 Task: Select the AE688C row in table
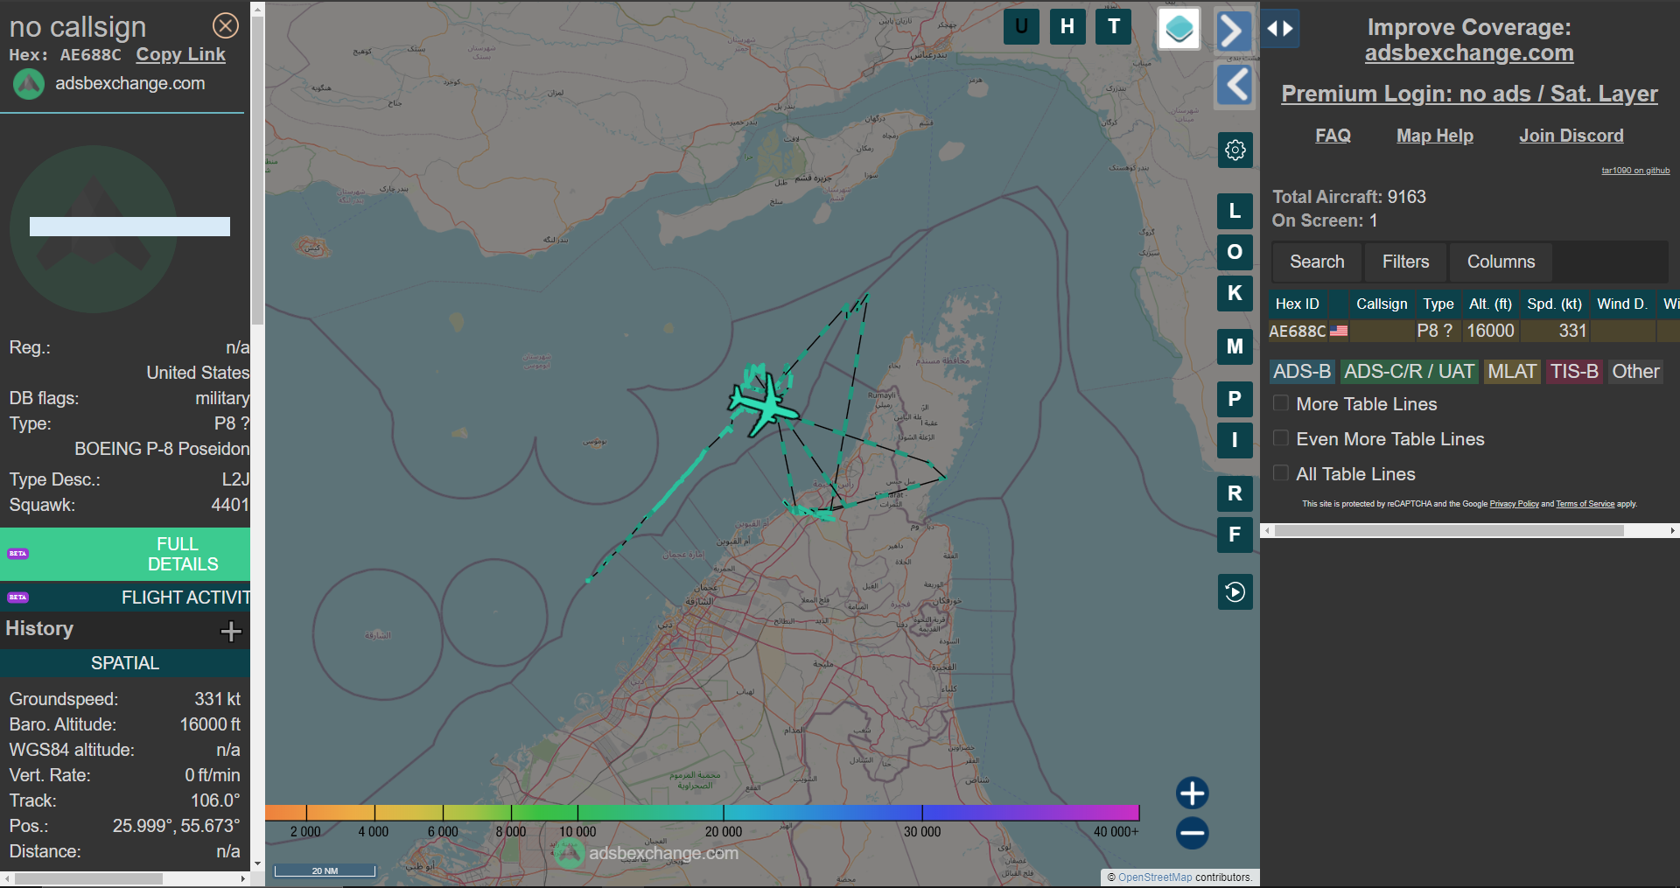pyautogui.click(x=1473, y=331)
